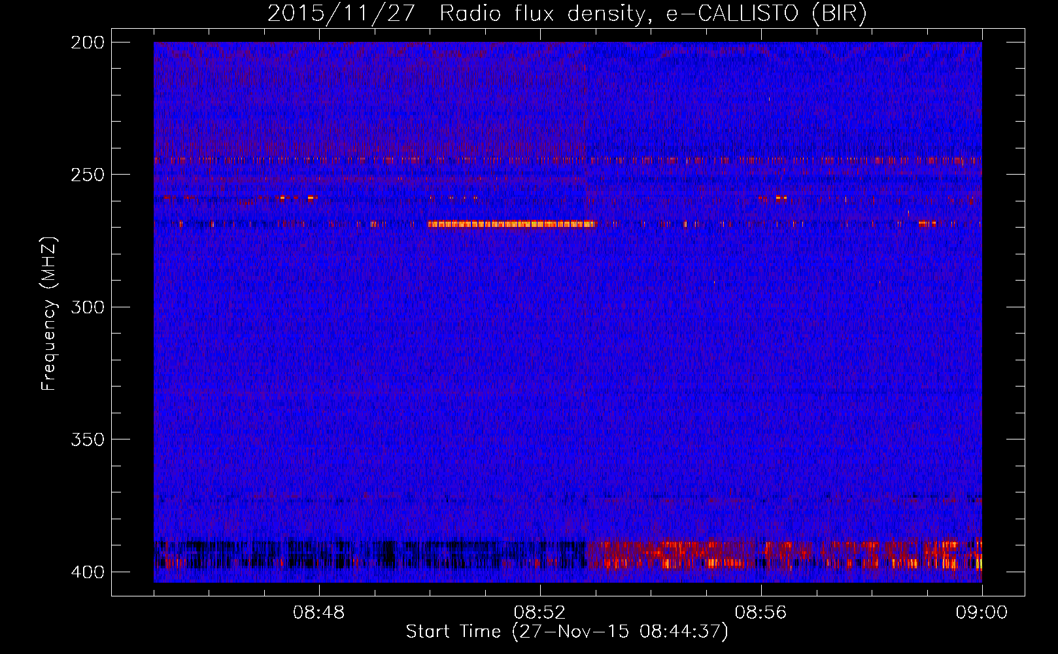Click the 08:52 time tick label
1058x654 pixels.
[x=540, y=613]
